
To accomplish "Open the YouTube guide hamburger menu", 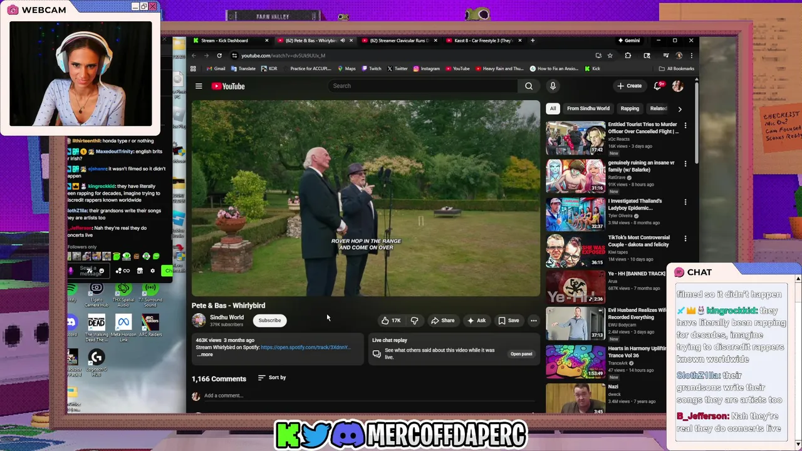I will [199, 86].
